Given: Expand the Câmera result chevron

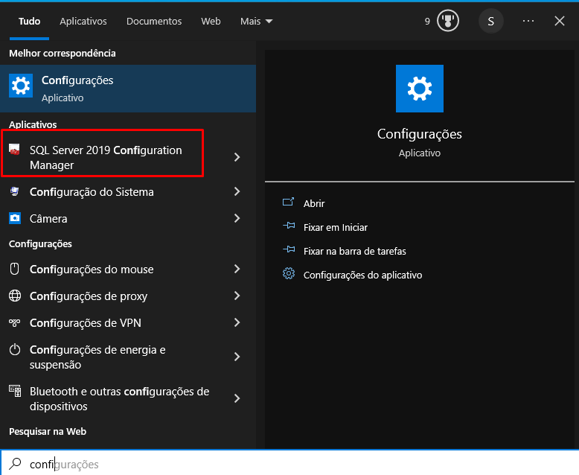Looking at the screenshot, I should (x=237, y=219).
